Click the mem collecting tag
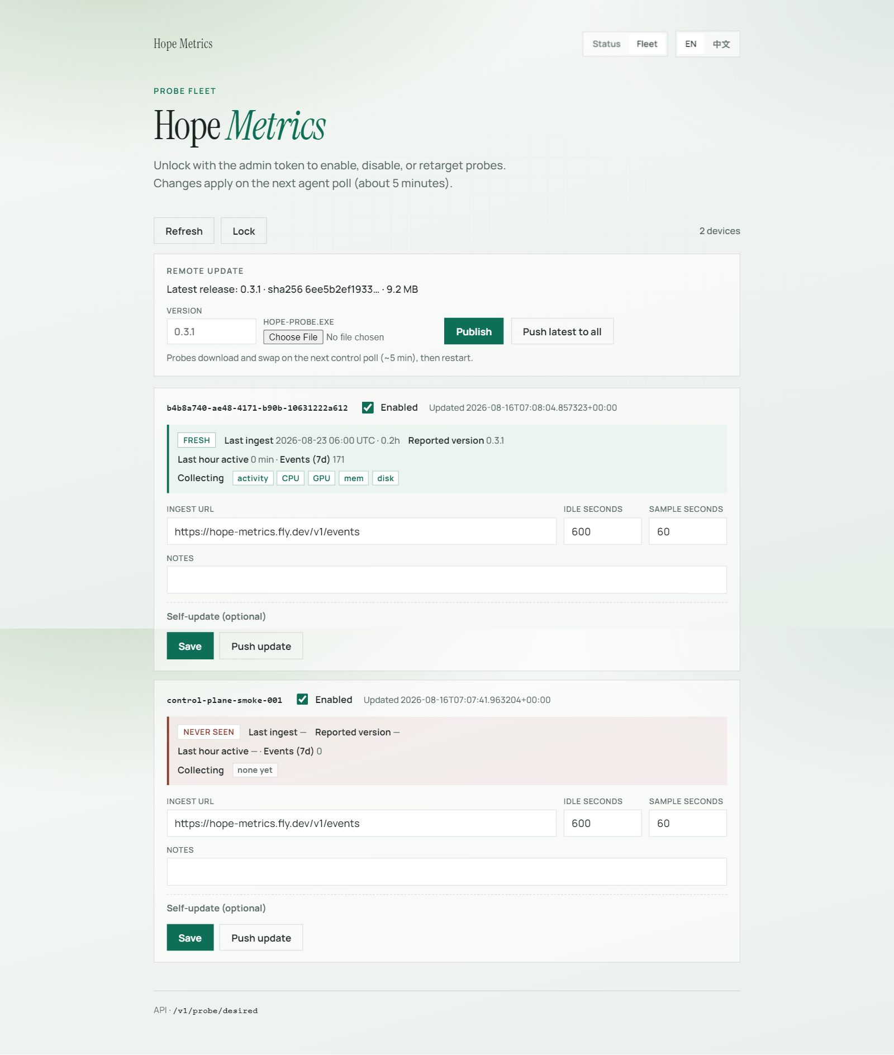The image size is (894, 1055). pyautogui.click(x=354, y=478)
